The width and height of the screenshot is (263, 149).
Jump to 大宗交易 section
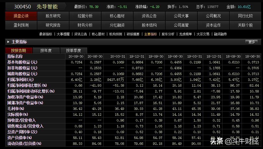[203, 34]
